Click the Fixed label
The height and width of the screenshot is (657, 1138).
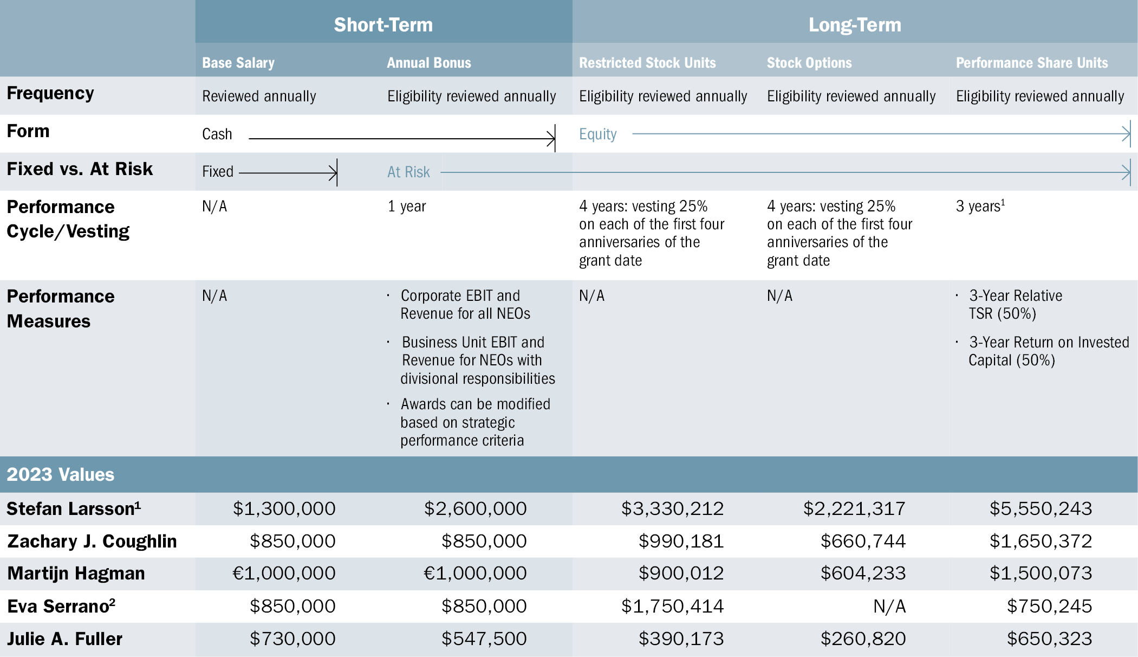coord(218,172)
